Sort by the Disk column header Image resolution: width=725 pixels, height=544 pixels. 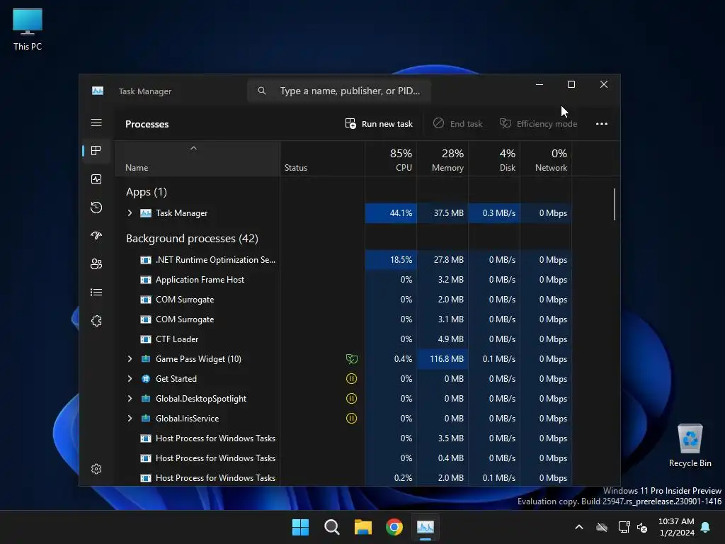coord(494,159)
